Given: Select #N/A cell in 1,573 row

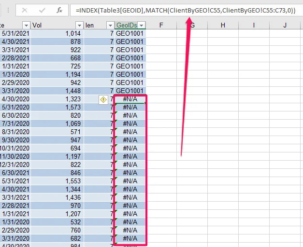Looking at the screenshot, I should (x=130, y=107).
